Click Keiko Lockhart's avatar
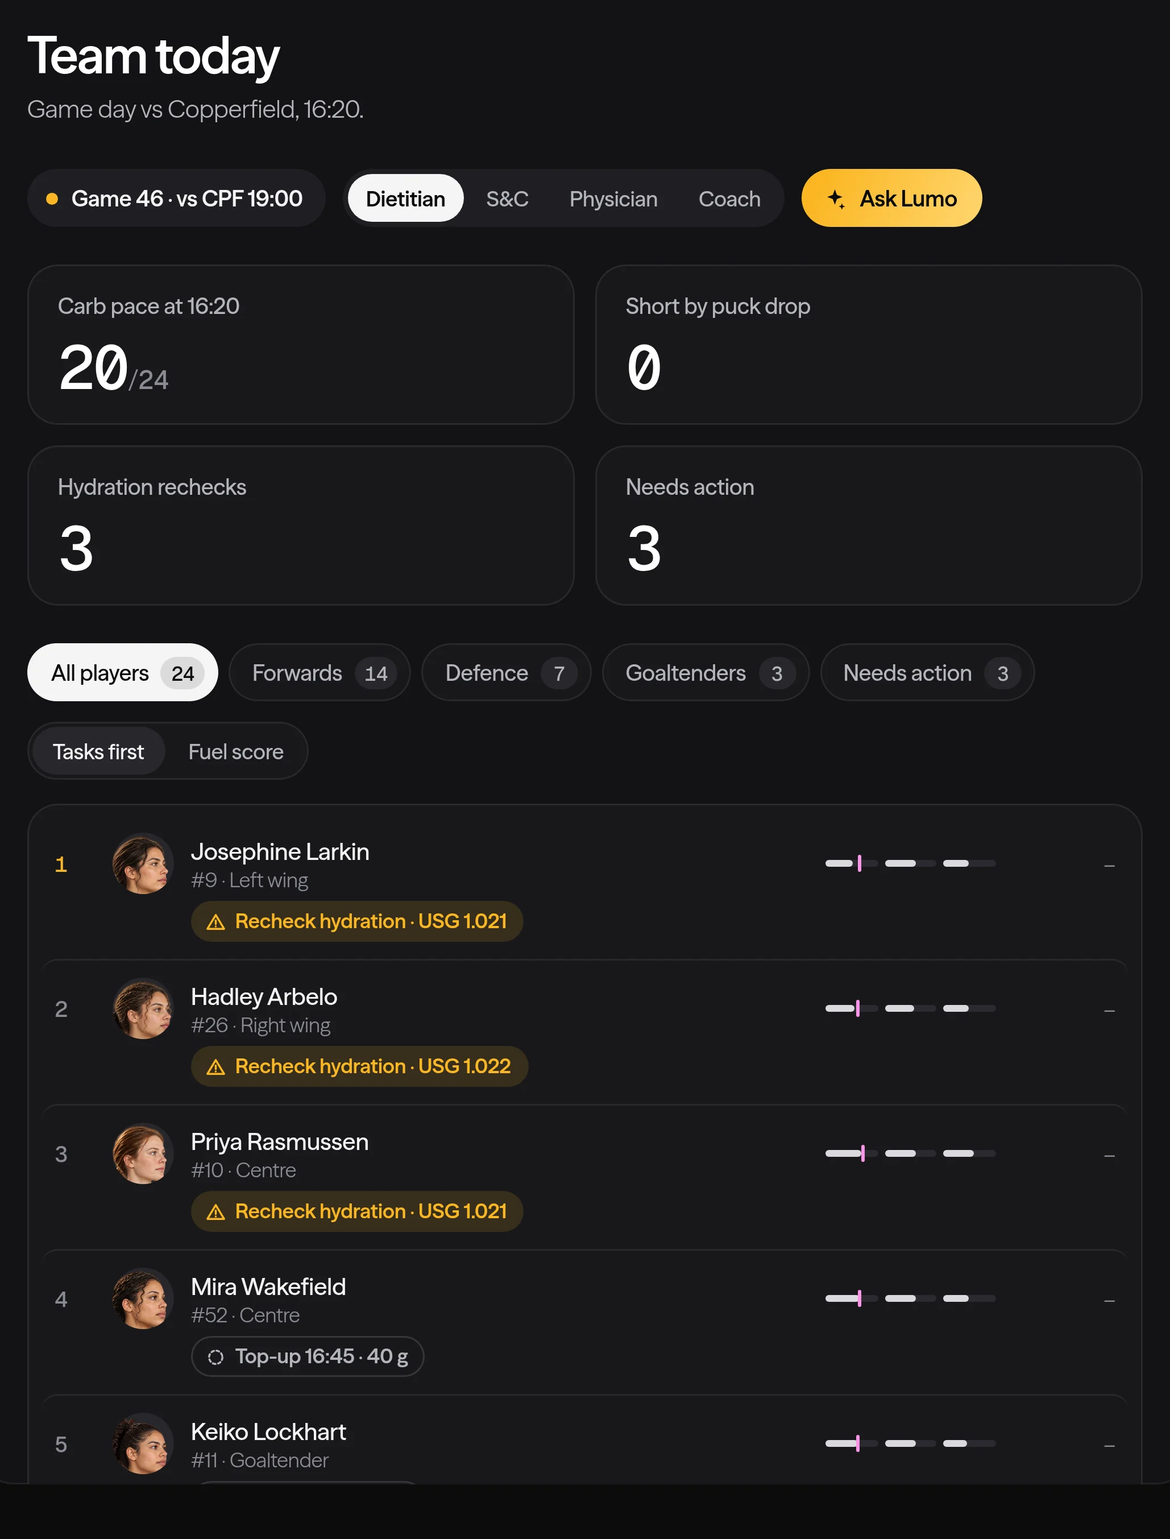The image size is (1170, 1539). coord(143,1443)
